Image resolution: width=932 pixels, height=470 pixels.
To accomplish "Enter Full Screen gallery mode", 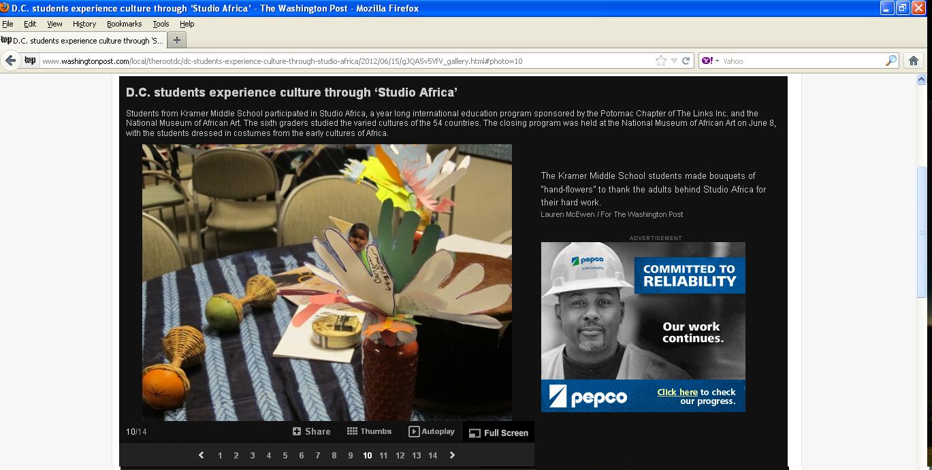I will [498, 433].
